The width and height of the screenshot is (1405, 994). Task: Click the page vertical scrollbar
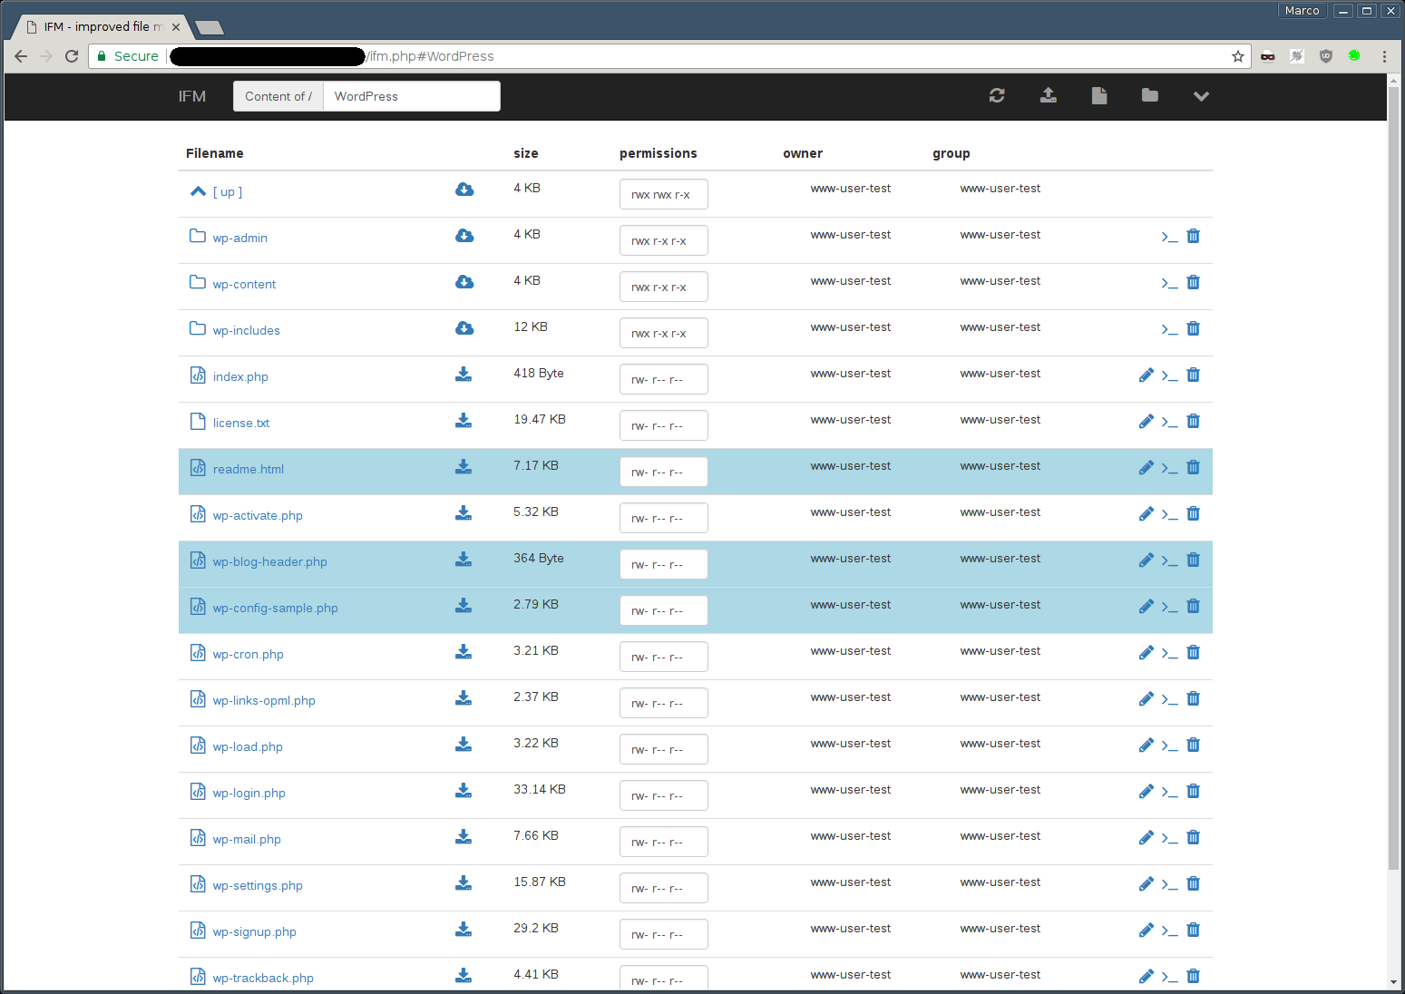pos(1394,476)
